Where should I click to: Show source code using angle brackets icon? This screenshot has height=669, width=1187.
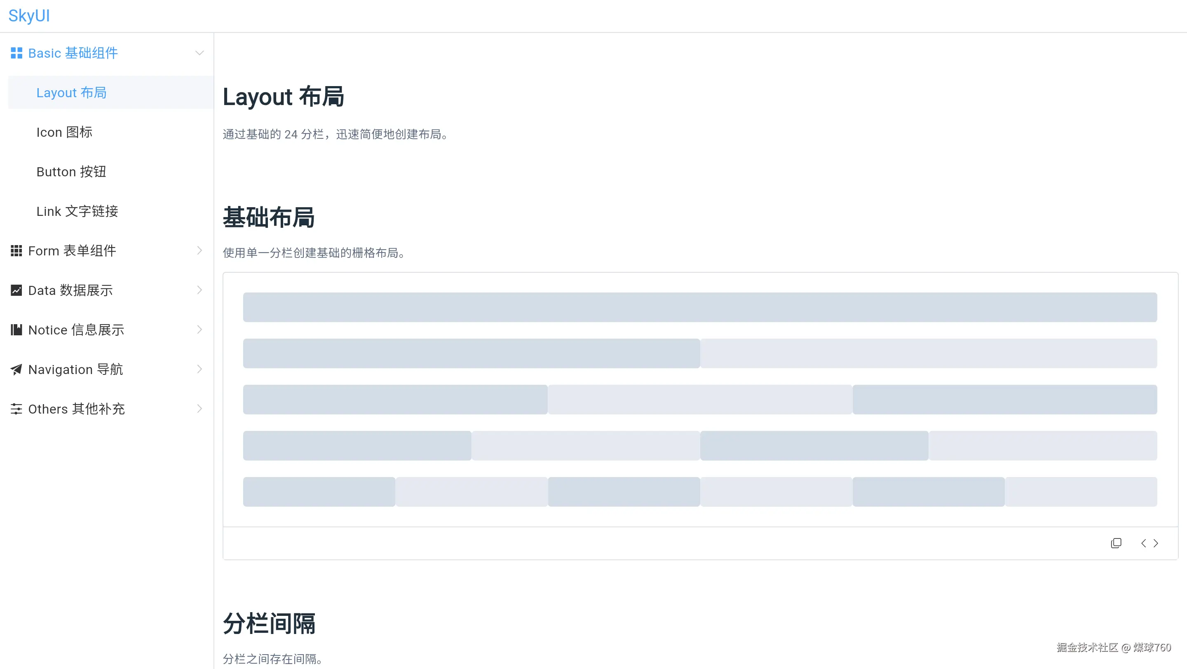[1149, 543]
